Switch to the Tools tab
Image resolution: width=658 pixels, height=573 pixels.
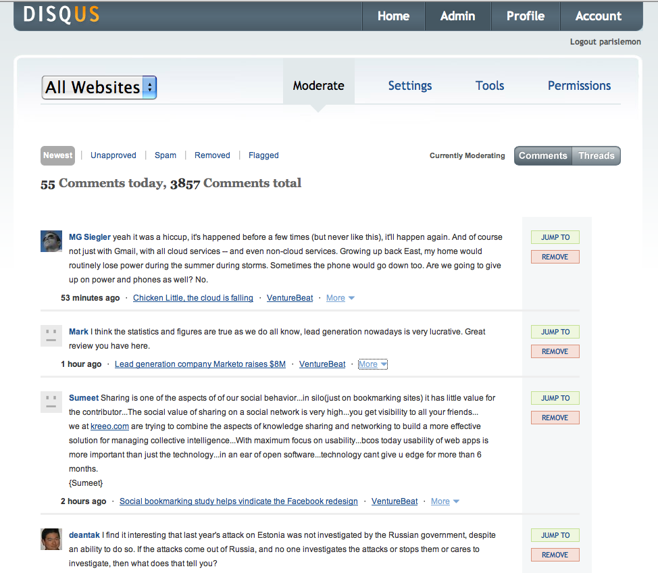(x=490, y=86)
